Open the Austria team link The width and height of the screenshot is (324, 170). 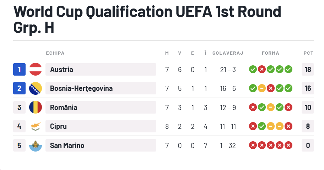[62, 69]
